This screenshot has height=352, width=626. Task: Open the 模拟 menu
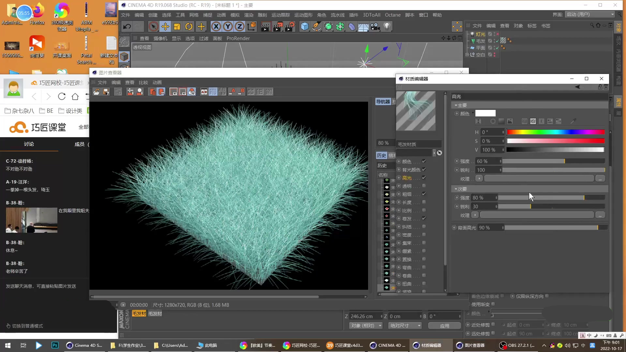tap(235, 15)
